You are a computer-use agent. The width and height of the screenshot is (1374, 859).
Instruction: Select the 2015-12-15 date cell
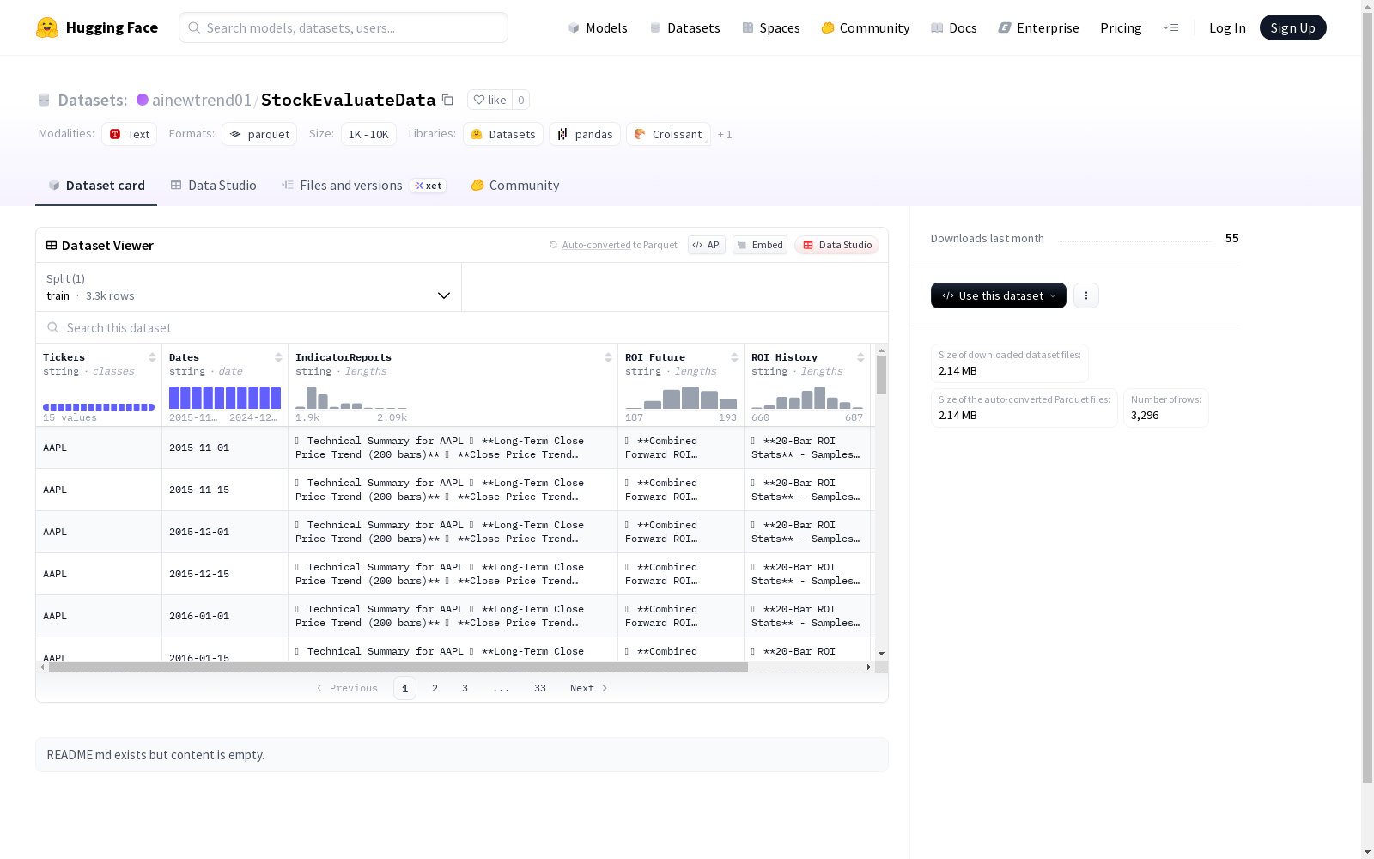(x=225, y=574)
